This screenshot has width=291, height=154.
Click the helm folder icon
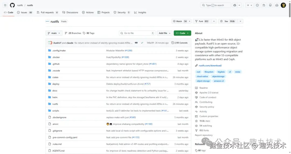(50, 97)
